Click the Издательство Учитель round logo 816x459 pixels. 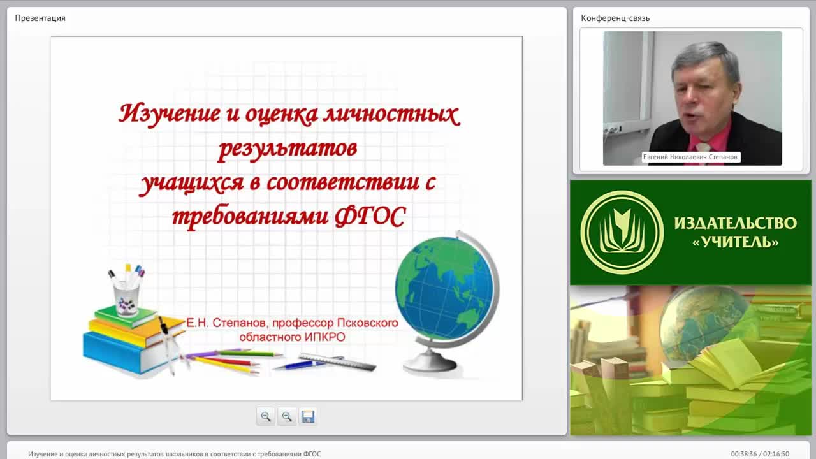tap(622, 232)
